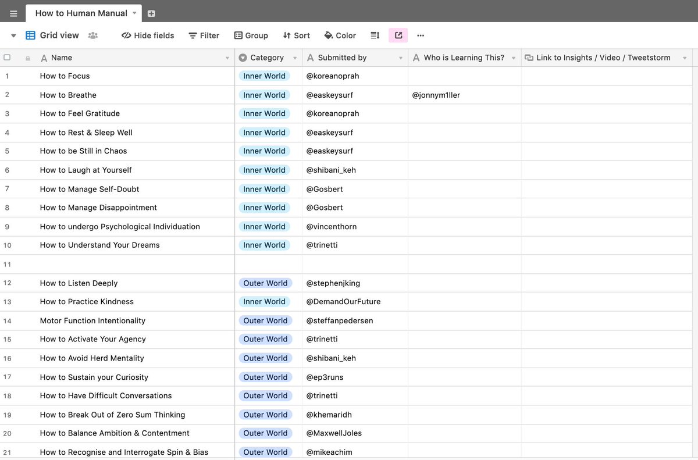Screen dimensions: 698x460
Task: Open the hamburger menu icon
Action: click(13, 13)
